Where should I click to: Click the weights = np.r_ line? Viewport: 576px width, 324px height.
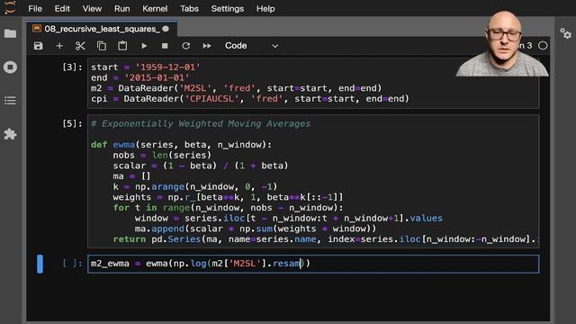pos(228,197)
